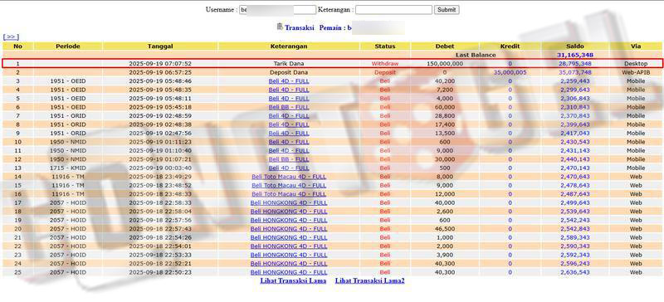664x302 pixels.
Task: Click the Last Balance amount 31,165,348
Action: pyautogui.click(x=575, y=55)
